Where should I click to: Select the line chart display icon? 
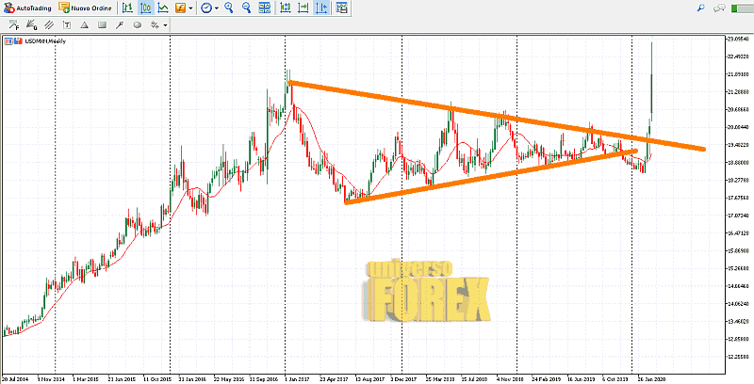(x=163, y=8)
